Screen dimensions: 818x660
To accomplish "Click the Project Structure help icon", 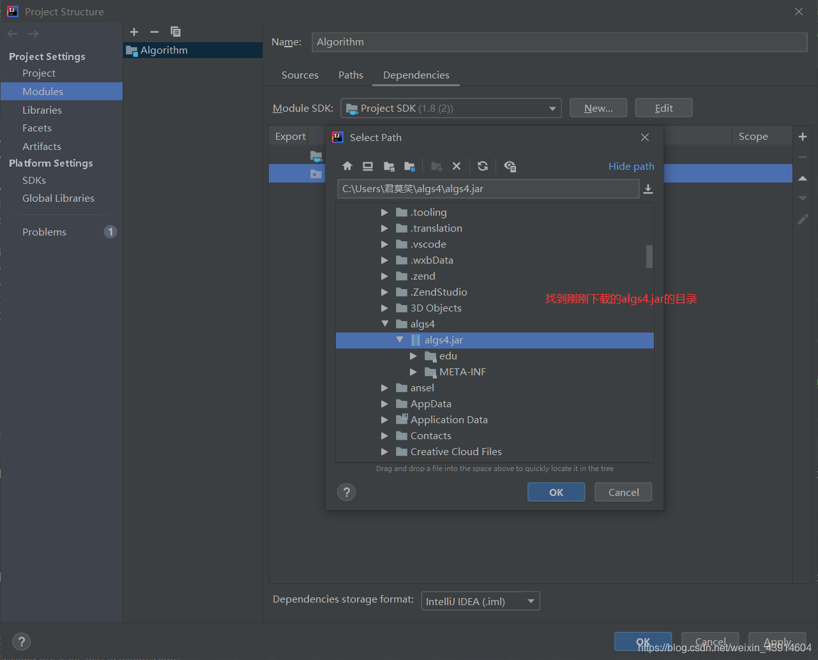I will (21, 641).
